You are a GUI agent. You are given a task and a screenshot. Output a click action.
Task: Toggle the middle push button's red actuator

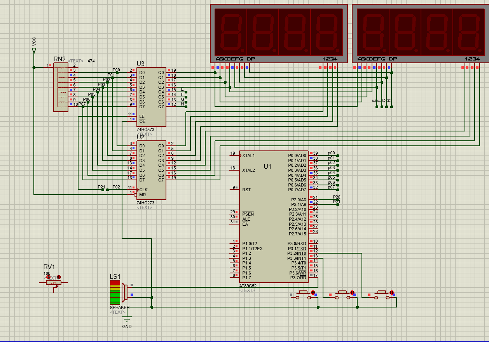click(352, 292)
